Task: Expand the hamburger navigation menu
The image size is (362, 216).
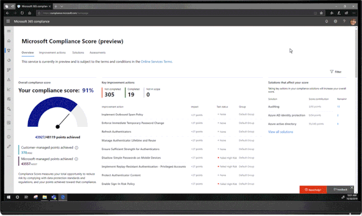Action: pos(9,31)
